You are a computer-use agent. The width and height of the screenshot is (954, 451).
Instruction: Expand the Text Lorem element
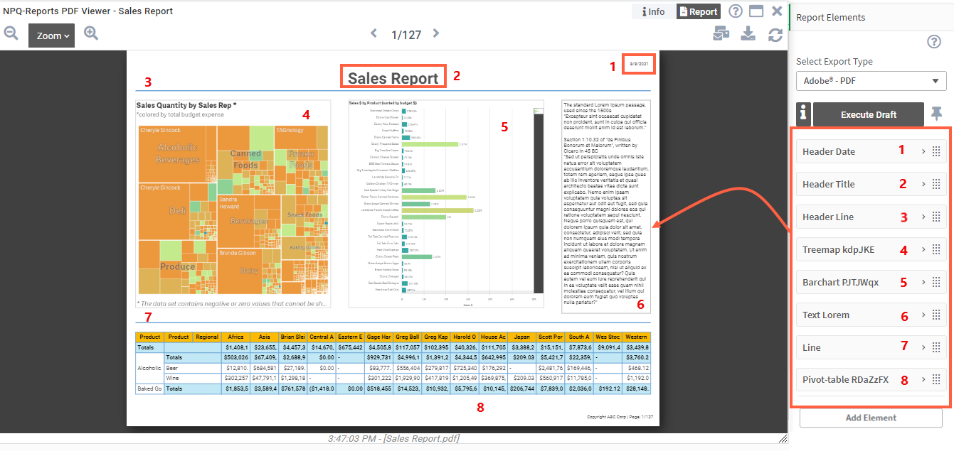pyautogui.click(x=923, y=315)
